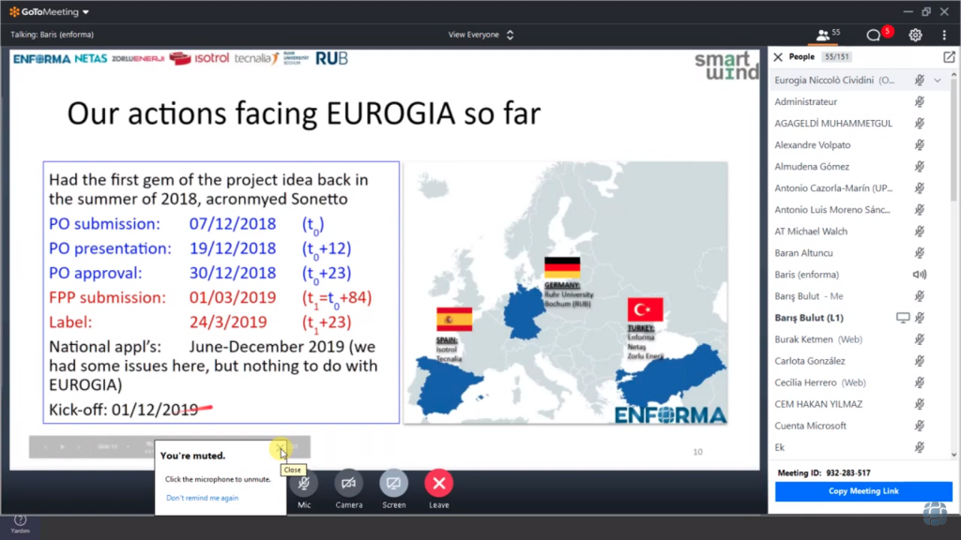
Task: Unmute using the Mic button
Action: click(304, 484)
